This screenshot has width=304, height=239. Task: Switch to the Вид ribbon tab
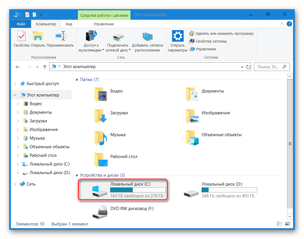[x=69, y=24]
